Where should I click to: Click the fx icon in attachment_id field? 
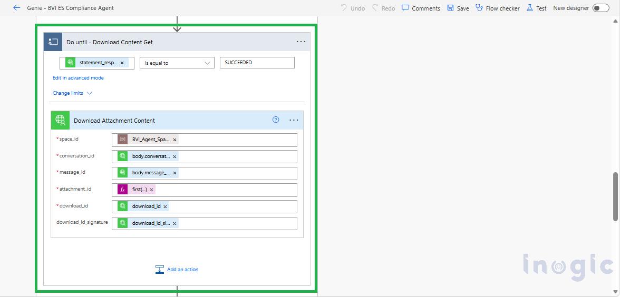pyautogui.click(x=123, y=190)
